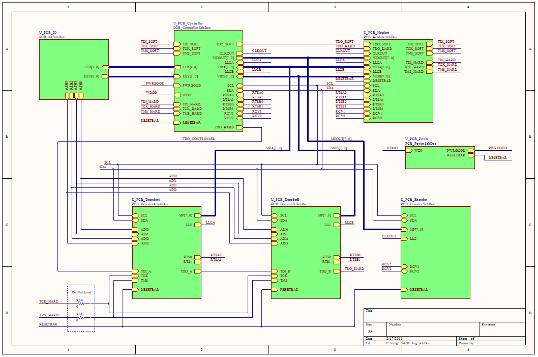Click the MPA[7..0] bus label
This screenshot has height=357, width=538.
[x=274, y=148]
